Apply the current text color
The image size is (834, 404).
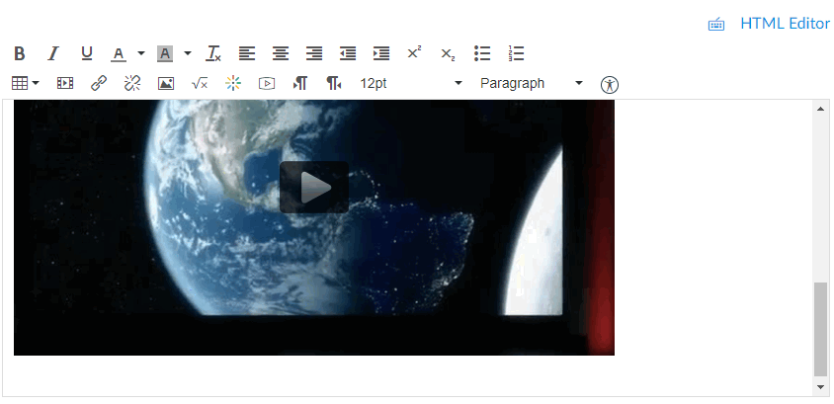[x=119, y=53]
